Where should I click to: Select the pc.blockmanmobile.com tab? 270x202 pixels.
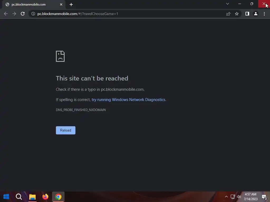[33, 4]
